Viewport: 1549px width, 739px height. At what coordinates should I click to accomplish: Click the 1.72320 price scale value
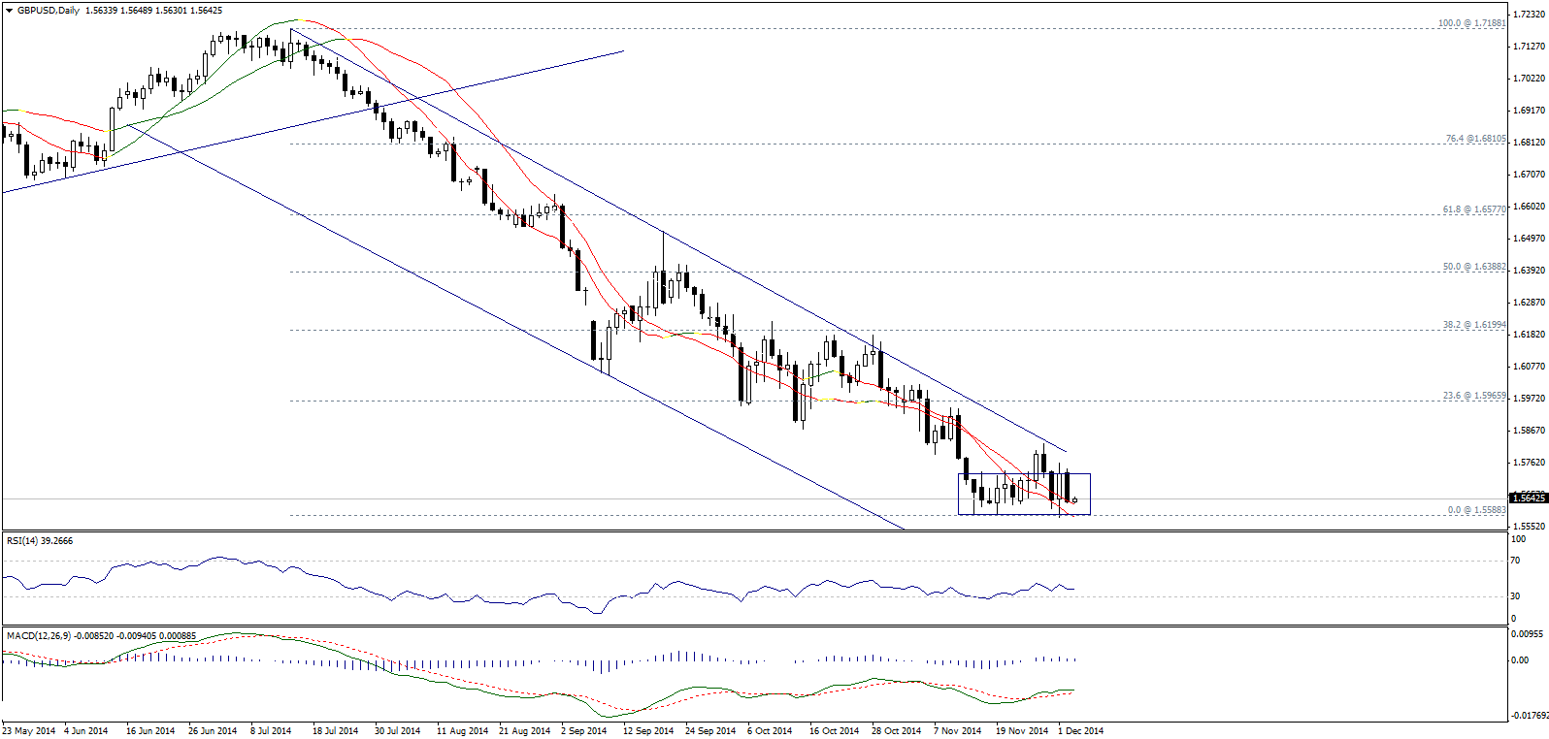[1529, 15]
